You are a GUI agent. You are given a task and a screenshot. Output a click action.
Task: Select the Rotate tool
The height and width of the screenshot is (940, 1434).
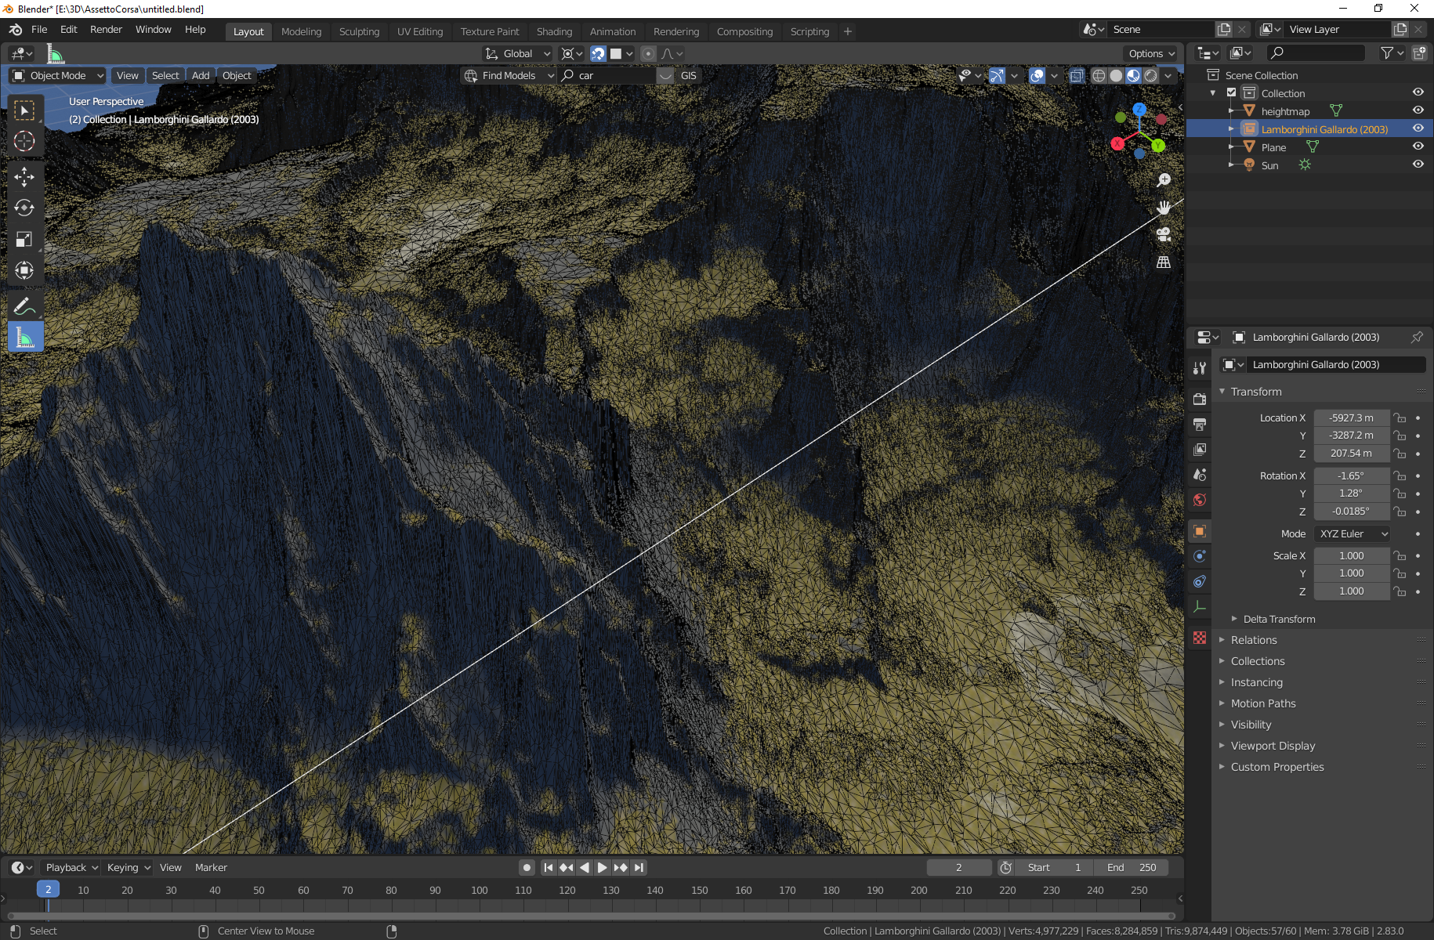pos(24,208)
